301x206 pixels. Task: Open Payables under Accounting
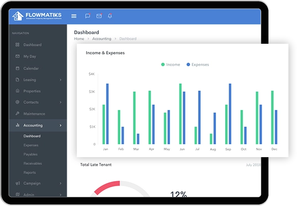coord(31,154)
